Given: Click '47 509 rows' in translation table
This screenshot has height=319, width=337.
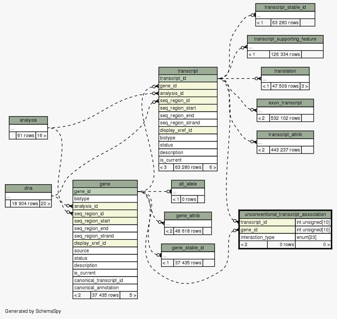Looking at the screenshot, I should coord(285,86).
